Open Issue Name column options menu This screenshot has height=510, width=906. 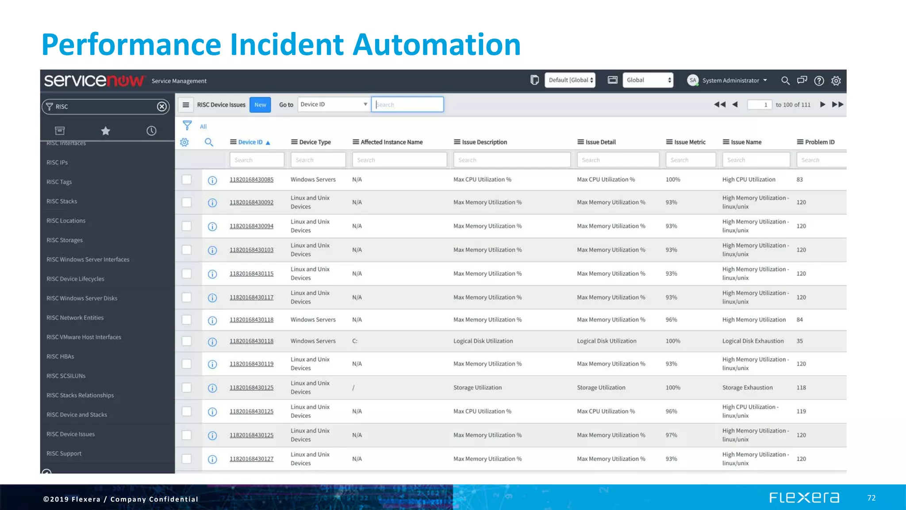(726, 142)
